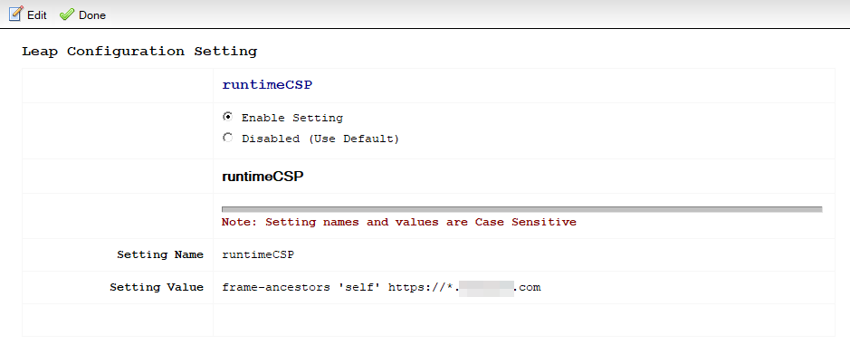This screenshot has height=364, width=850.
Task: Select the runtimeCSP setting name value
Action: tap(258, 254)
